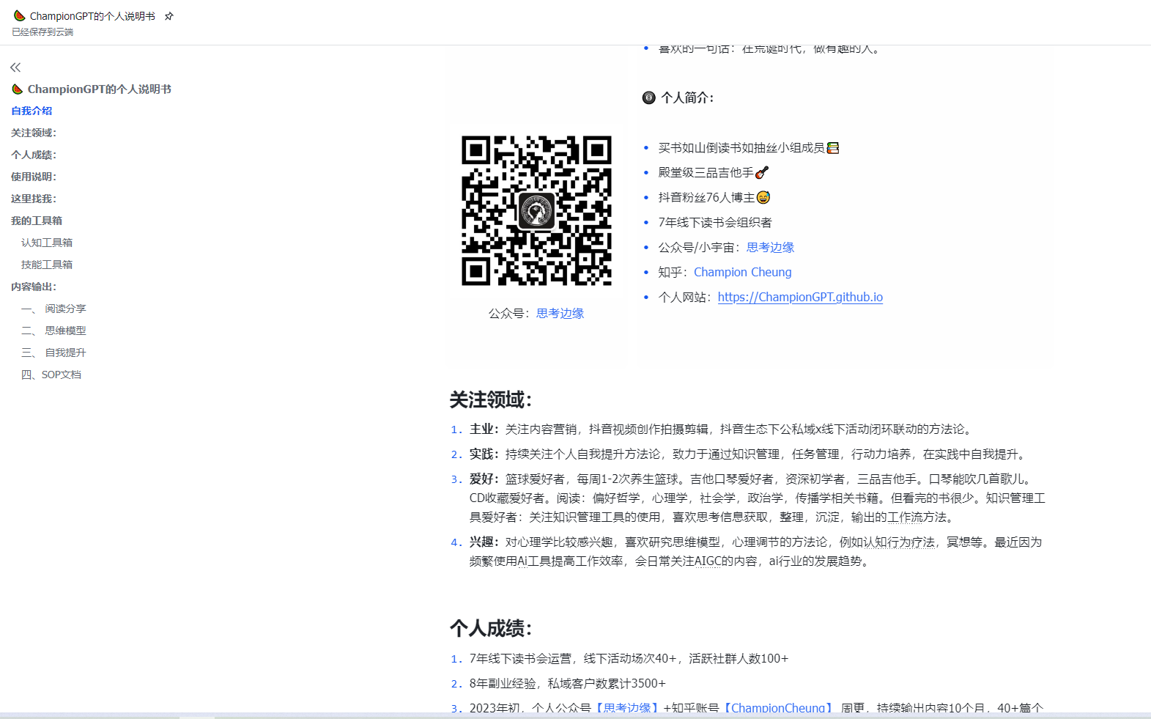Click the 实践 list item text
Image resolution: width=1151 pixels, height=719 pixels.
click(x=750, y=454)
